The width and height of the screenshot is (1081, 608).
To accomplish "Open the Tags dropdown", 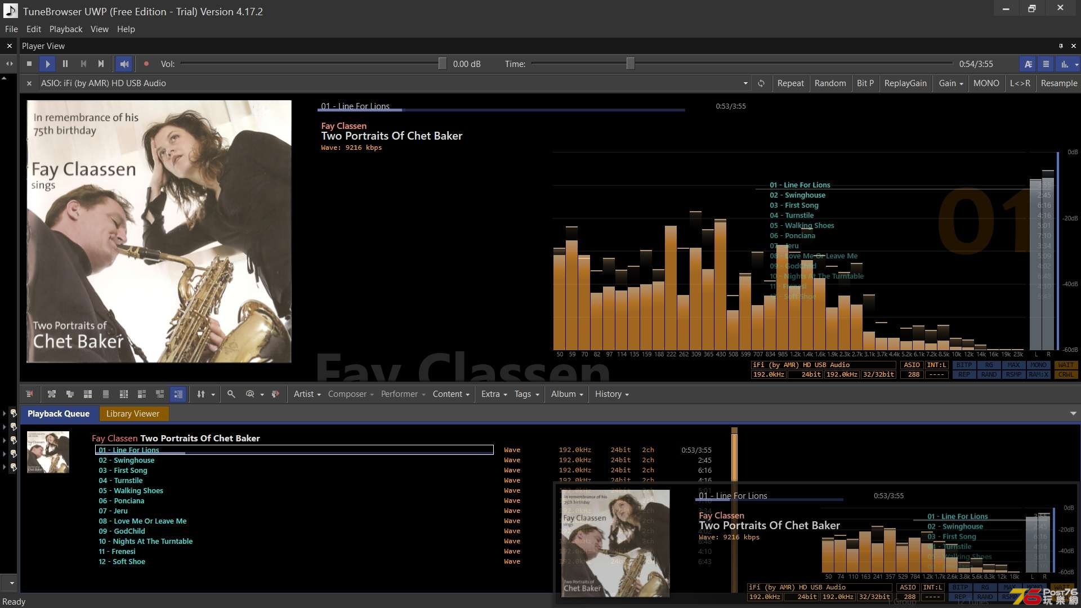I will pyautogui.click(x=526, y=394).
